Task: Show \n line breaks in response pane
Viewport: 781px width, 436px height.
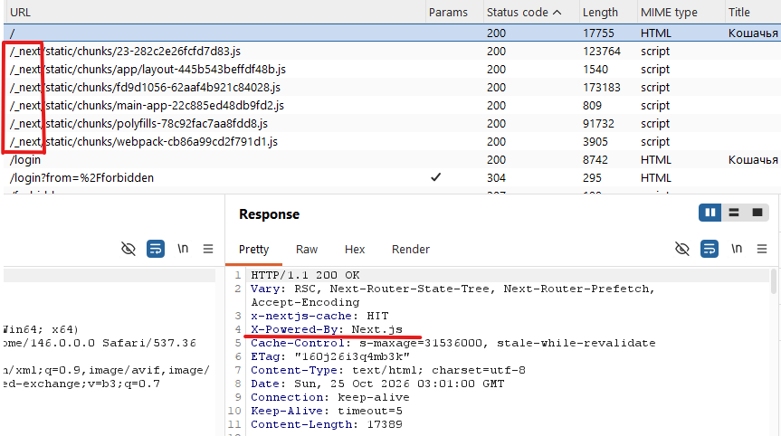Action: pyautogui.click(x=737, y=249)
